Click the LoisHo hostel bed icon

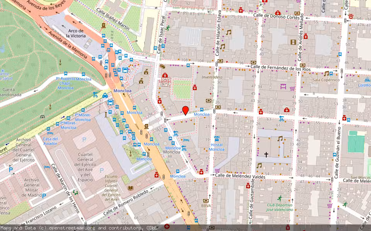point(367,80)
